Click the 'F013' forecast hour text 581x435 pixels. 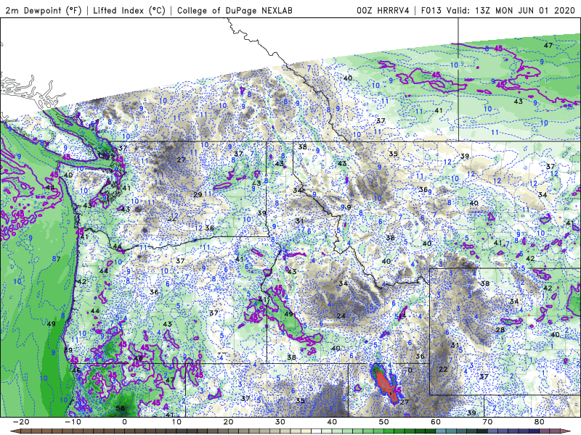[431, 10]
